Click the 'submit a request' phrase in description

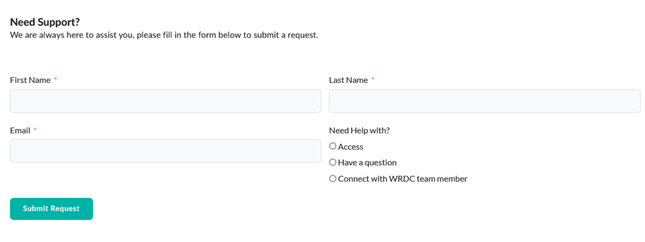click(x=286, y=35)
